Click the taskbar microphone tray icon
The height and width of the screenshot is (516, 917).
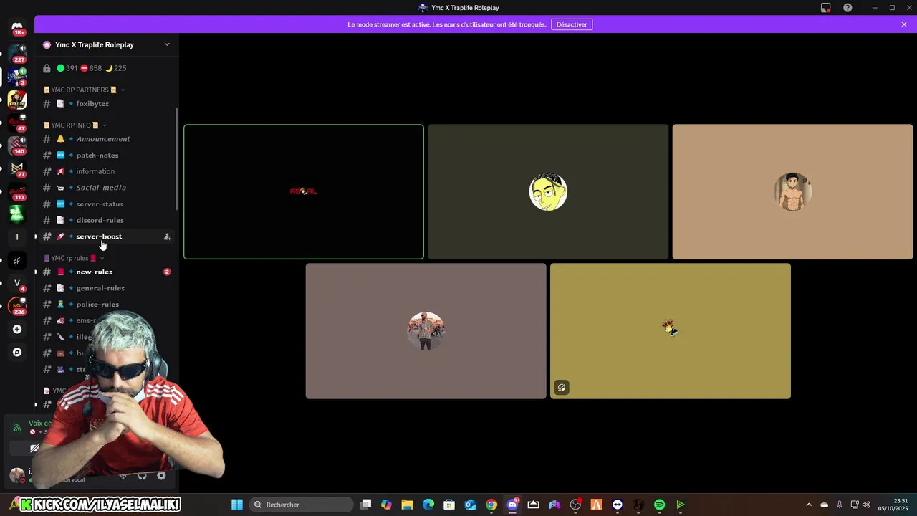(x=839, y=505)
